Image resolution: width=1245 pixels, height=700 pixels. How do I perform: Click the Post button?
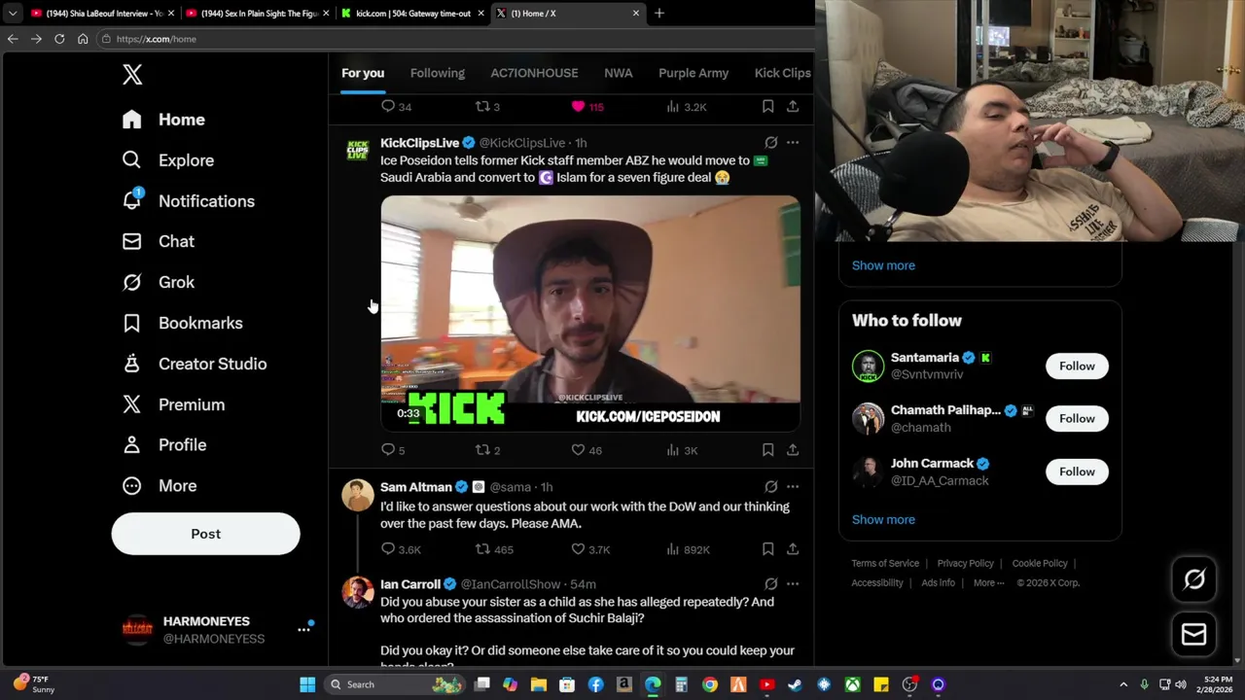point(205,534)
